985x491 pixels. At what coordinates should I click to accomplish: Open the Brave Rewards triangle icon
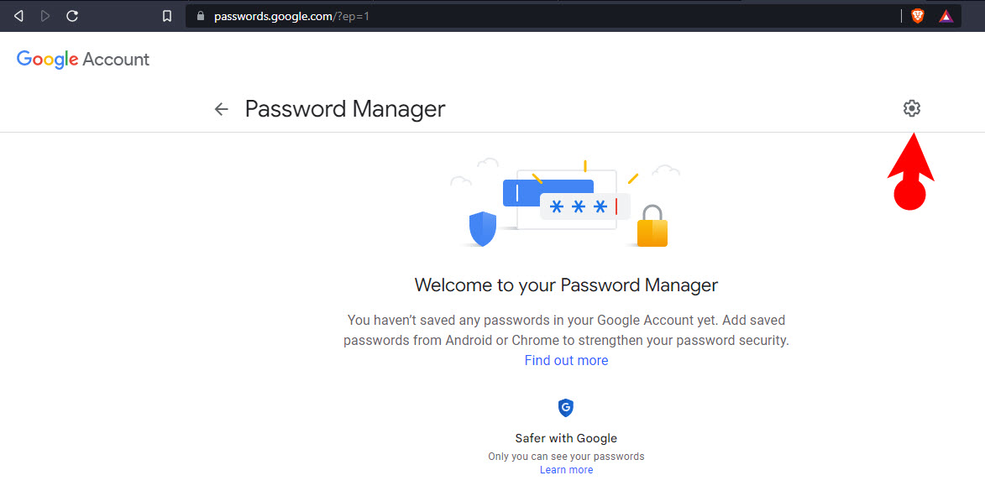[x=946, y=16]
